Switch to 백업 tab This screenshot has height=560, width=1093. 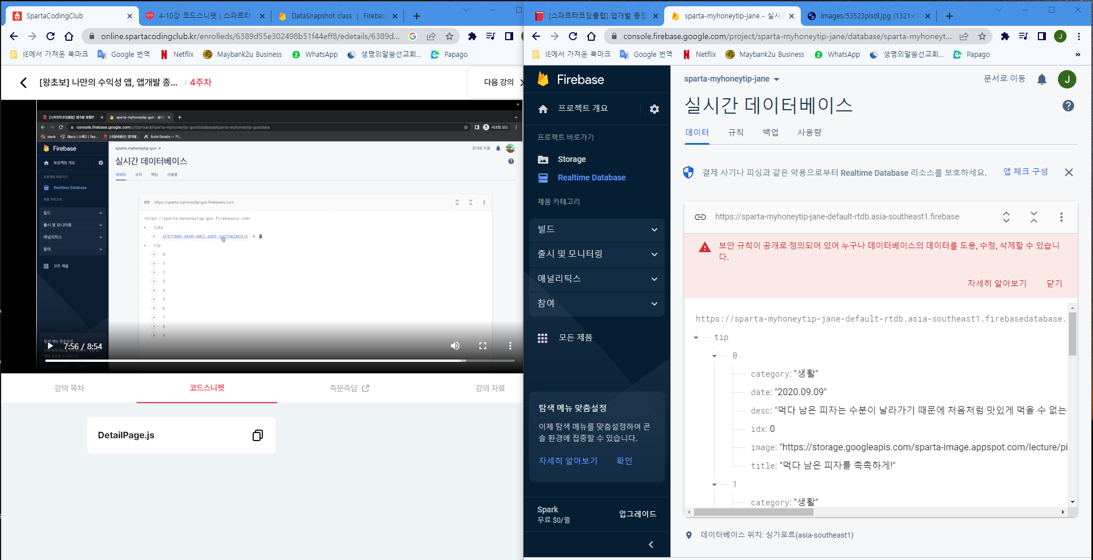pos(770,133)
